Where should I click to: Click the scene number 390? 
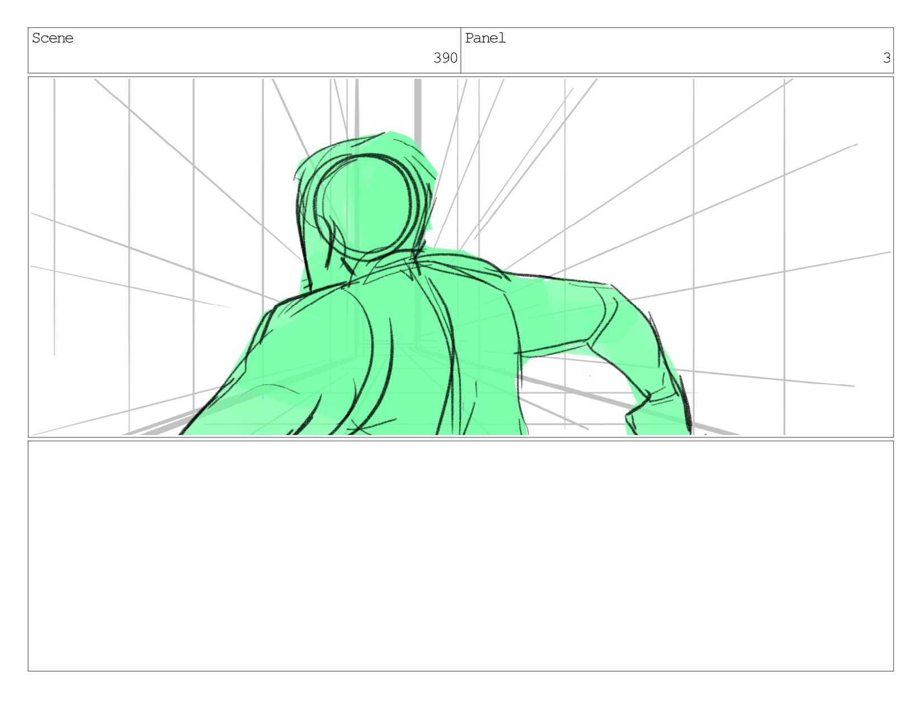tap(445, 58)
